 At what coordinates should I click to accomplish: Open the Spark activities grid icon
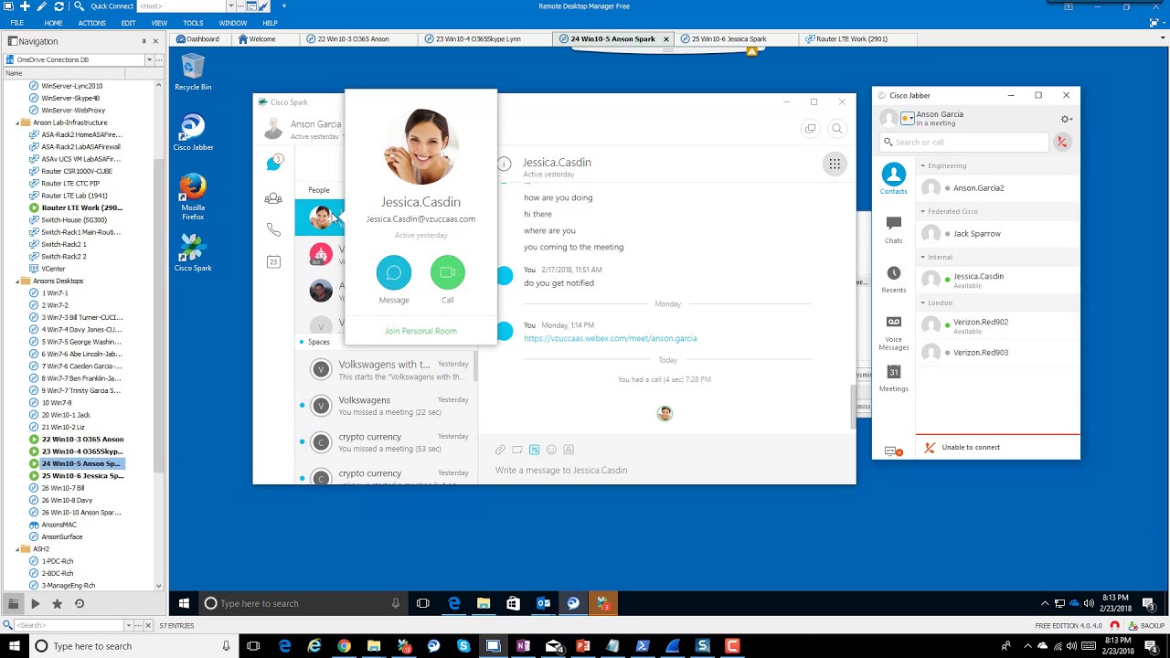pyautogui.click(x=835, y=164)
